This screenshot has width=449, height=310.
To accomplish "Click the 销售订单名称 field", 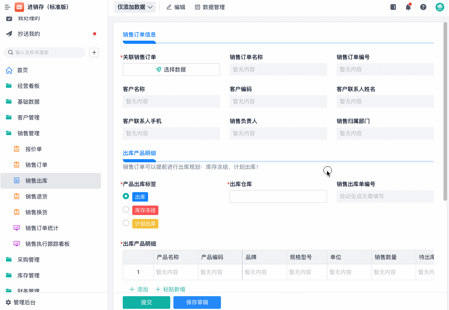I will pos(278,70).
